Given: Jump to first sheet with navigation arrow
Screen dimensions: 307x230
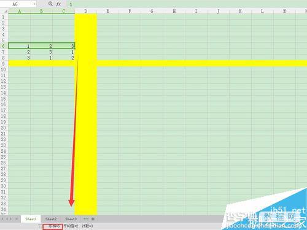Looking at the screenshot, I should coord(2,219).
